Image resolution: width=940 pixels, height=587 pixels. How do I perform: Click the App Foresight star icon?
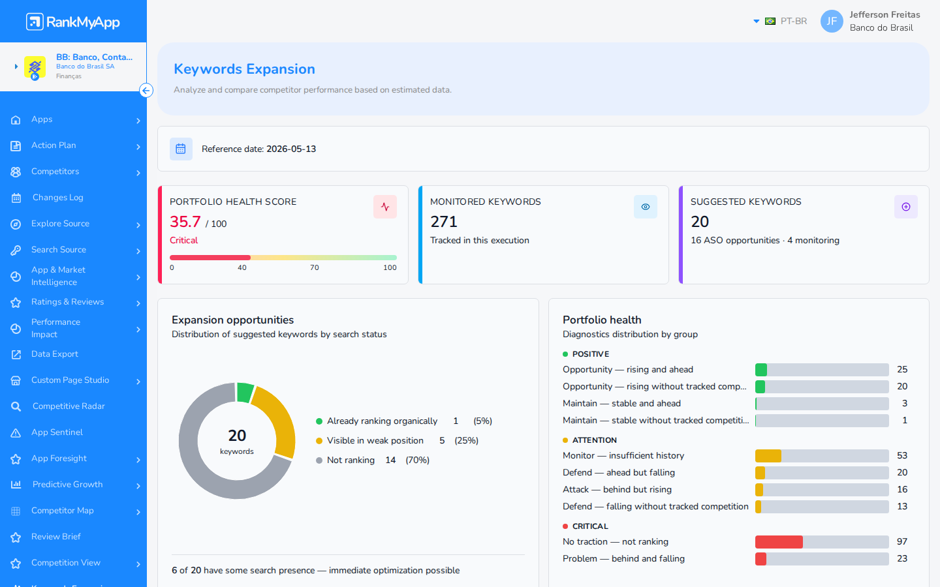coord(16,459)
